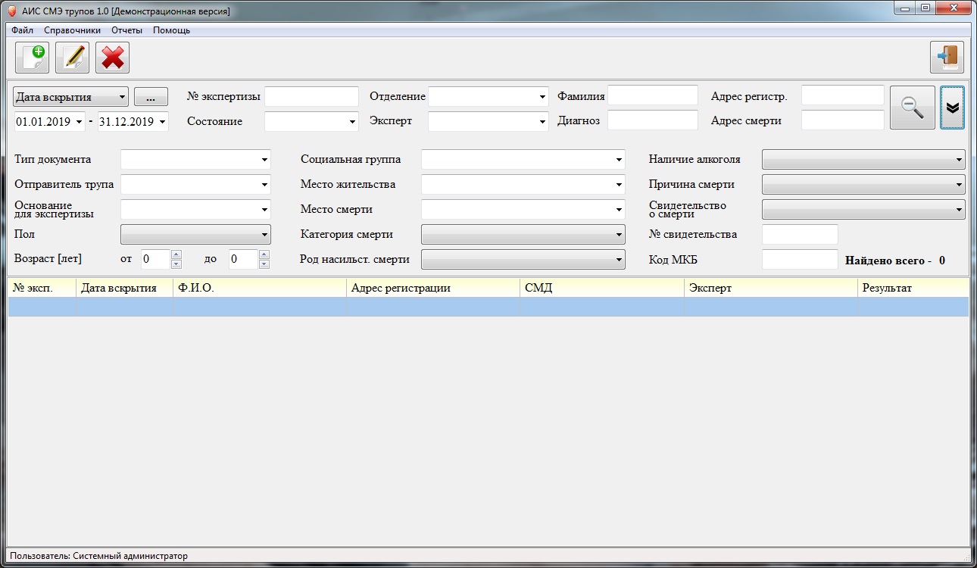977x568 pixels.
Task: Sort by Эксперт column header
Action: click(771, 288)
